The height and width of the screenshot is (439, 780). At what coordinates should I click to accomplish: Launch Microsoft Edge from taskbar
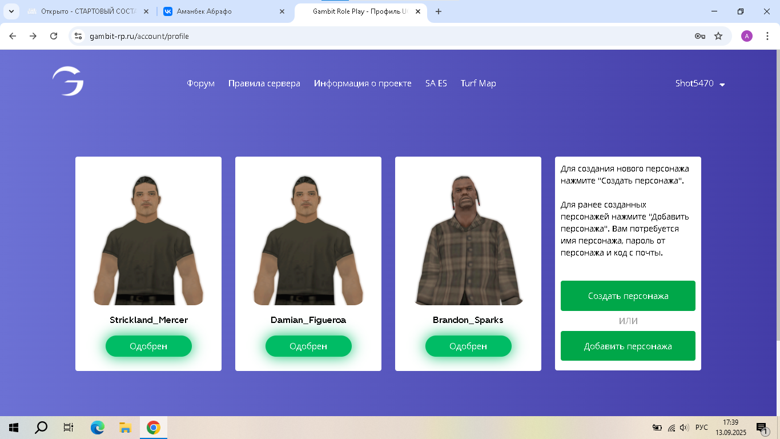click(98, 428)
